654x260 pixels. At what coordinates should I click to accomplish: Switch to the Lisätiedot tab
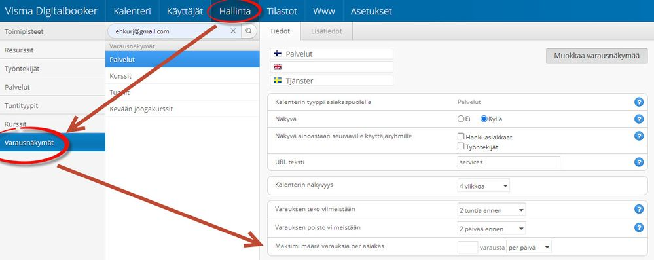(327, 31)
